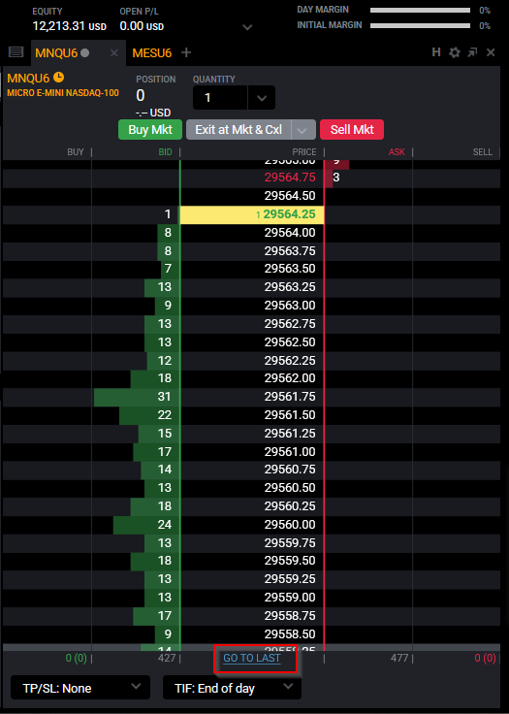The width and height of the screenshot is (509, 714).
Task: Click price 29564.00 in the ladder
Action: click(252, 233)
